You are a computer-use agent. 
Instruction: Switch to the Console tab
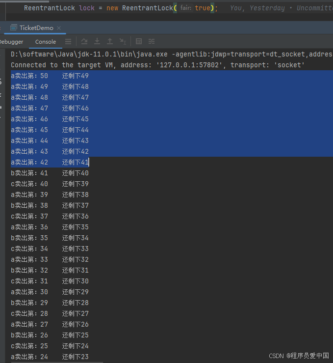[x=46, y=42]
